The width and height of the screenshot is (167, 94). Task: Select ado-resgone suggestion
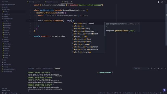coord(88,26)
